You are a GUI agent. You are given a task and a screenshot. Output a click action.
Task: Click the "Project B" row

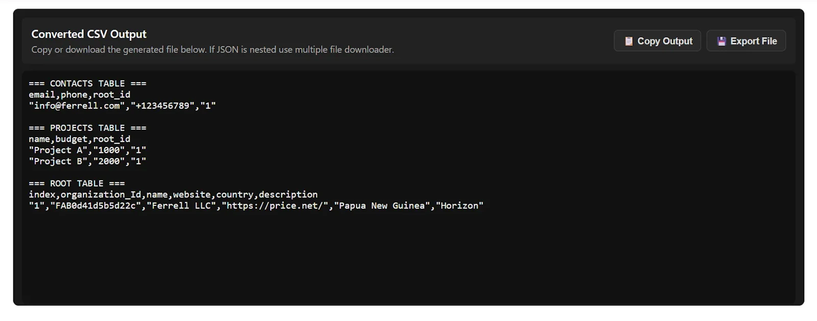(x=87, y=161)
